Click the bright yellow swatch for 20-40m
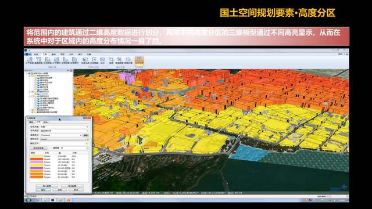This screenshot has height=209, width=372. [37, 165]
